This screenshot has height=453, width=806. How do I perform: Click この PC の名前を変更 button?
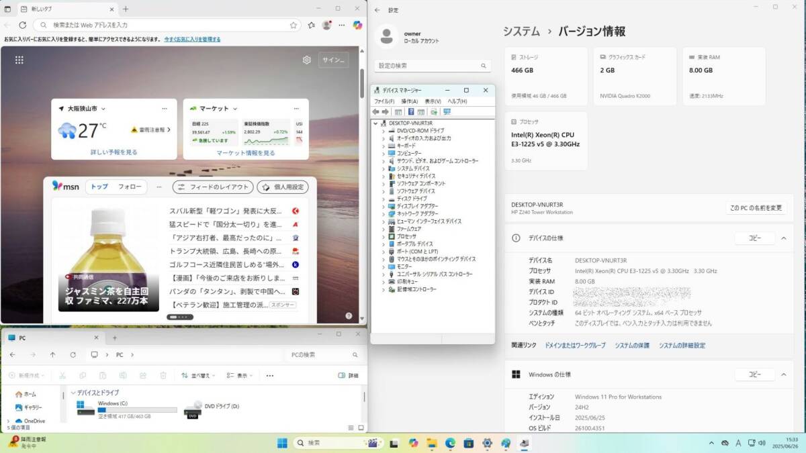tap(756, 208)
